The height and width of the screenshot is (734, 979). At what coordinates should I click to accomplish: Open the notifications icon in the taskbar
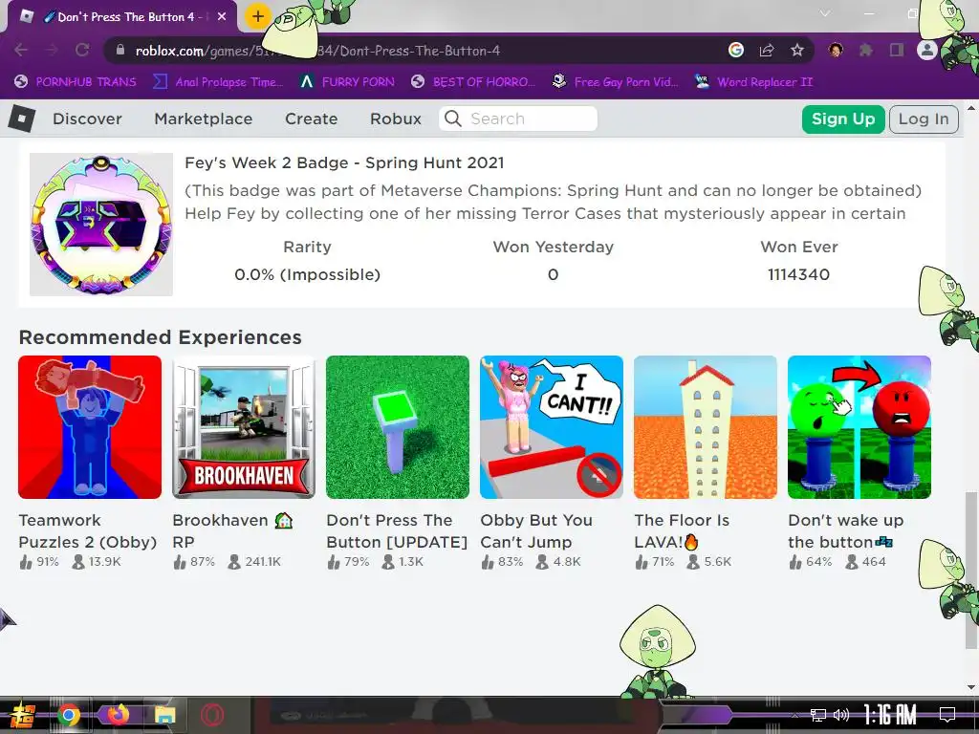pyautogui.click(x=947, y=714)
